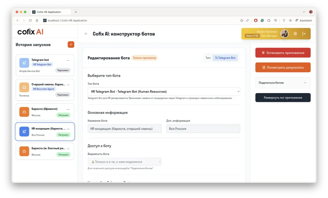328x198 pixels.
Task: Click the Доп. информация input field
Action: coord(203,129)
